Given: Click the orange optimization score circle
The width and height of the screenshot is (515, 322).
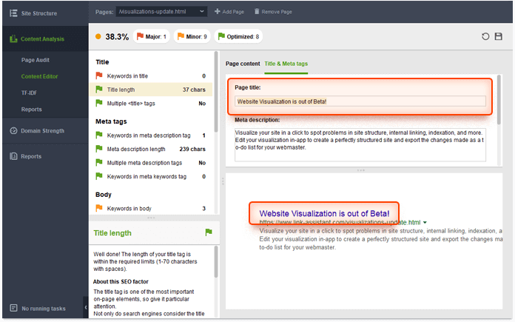Looking at the screenshot, I should point(98,36).
